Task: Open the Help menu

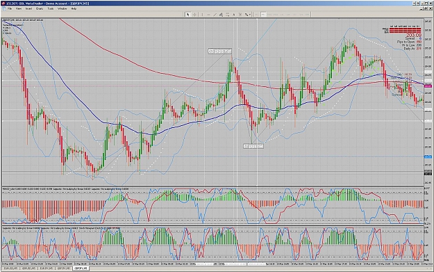Action: coord(74,8)
